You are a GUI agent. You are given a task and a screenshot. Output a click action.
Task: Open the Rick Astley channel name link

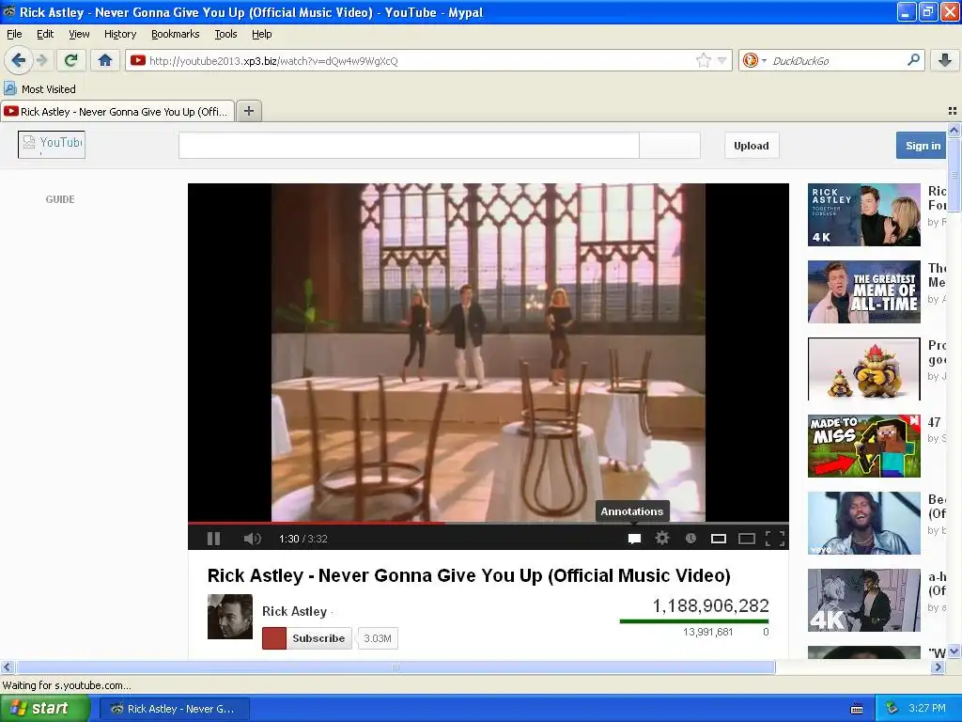(294, 611)
